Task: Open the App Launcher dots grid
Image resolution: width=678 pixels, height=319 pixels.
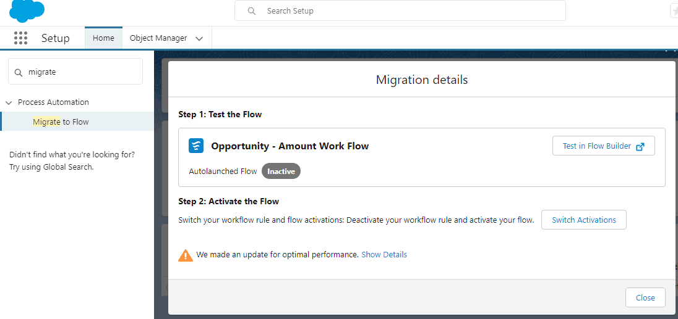Action: pyautogui.click(x=20, y=38)
